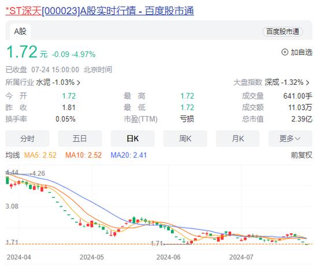Click the MA20: 2.41 indicator label
This screenshot has height=265, width=320.
coord(129,155)
